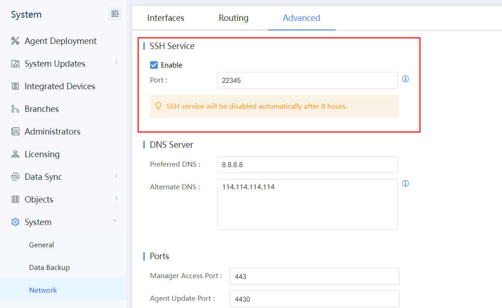Go to Data Backup in sidebar
The height and width of the screenshot is (308, 502).
49,268
